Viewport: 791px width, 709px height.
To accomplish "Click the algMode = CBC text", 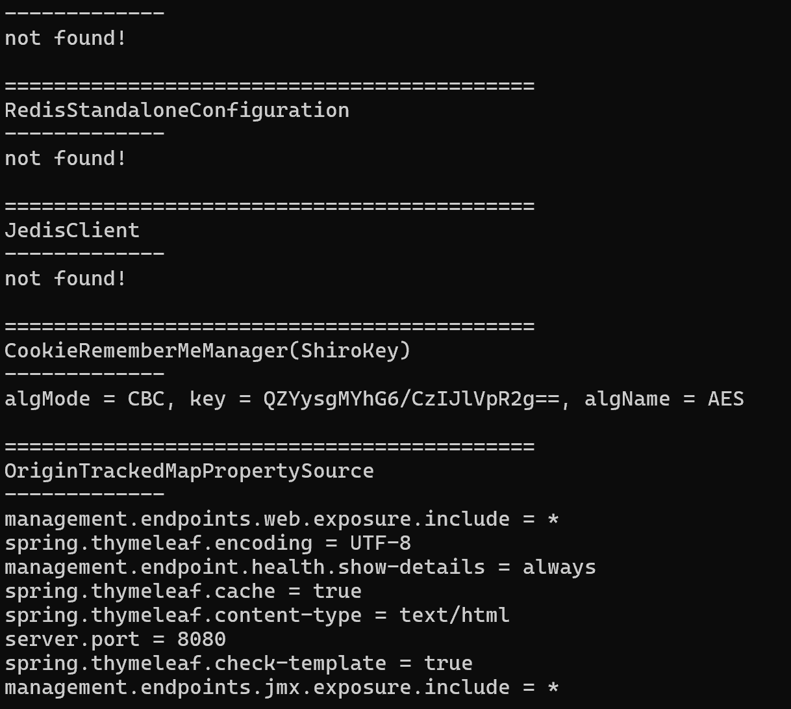I will coord(84,398).
